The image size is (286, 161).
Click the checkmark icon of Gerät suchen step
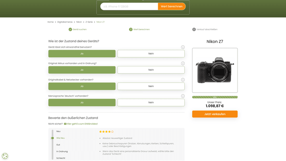click(x=70, y=29)
